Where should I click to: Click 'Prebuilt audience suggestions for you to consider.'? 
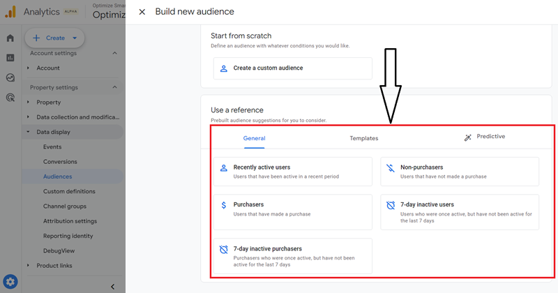[269, 120]
